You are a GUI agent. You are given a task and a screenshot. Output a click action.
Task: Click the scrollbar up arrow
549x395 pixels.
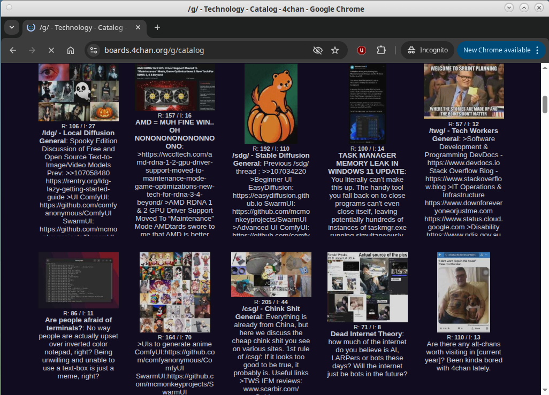click(545, 67)
